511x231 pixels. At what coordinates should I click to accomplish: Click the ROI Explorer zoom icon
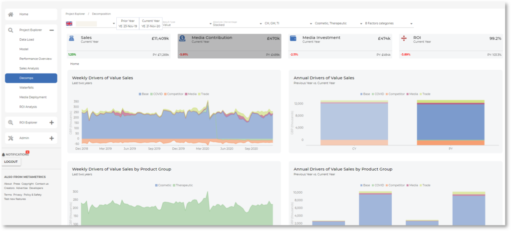[11, 122]
